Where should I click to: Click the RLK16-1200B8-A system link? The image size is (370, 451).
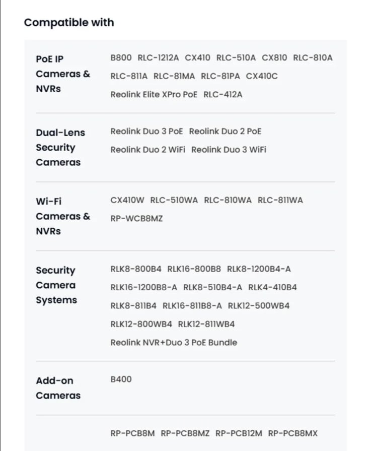click(144, 287)
